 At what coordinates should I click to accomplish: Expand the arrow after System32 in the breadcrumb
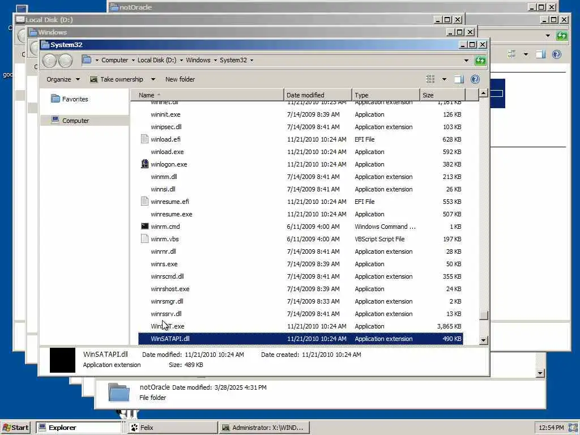coord(251,60)
